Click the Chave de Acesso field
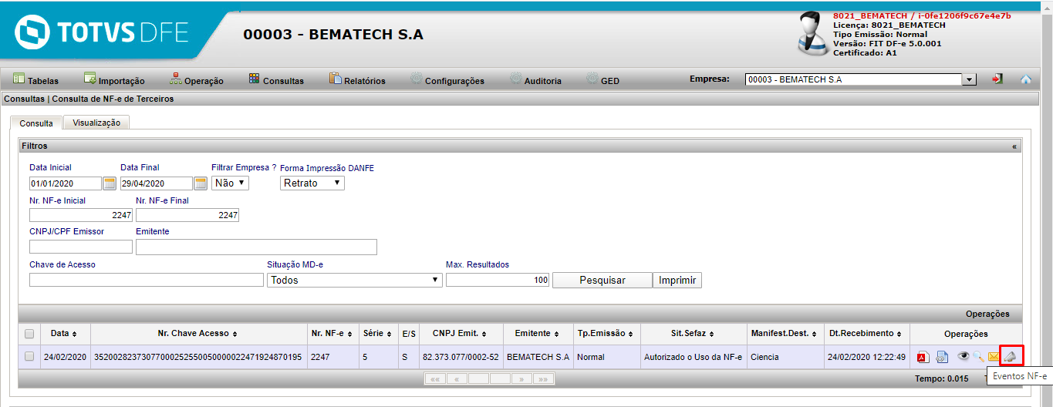This screenshot has height=407, width=1053. click(x=147, y=280)
